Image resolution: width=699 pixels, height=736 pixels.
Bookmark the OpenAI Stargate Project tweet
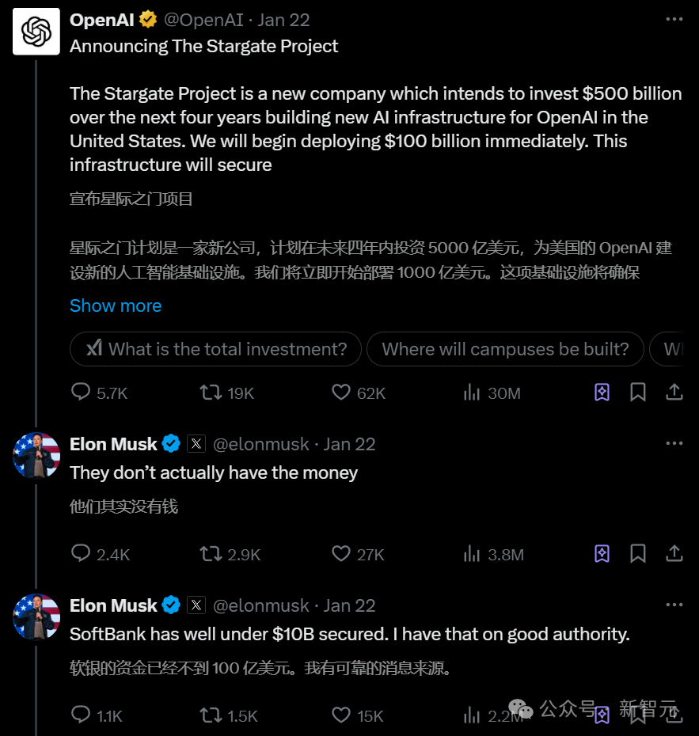pos(638,392)
